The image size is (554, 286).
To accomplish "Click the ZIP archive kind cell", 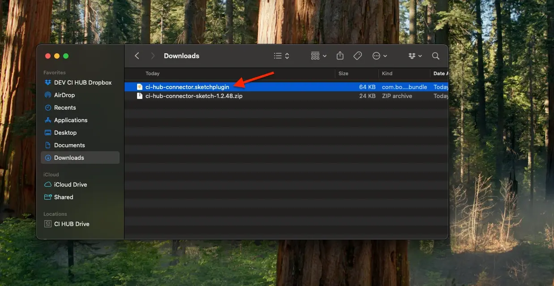I will pos(397,96).
